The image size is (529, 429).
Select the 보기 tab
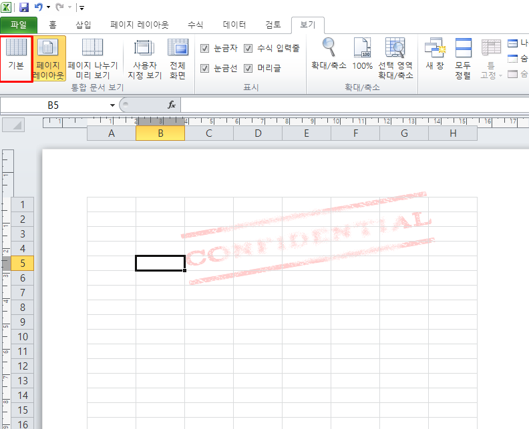coord(308,25)
